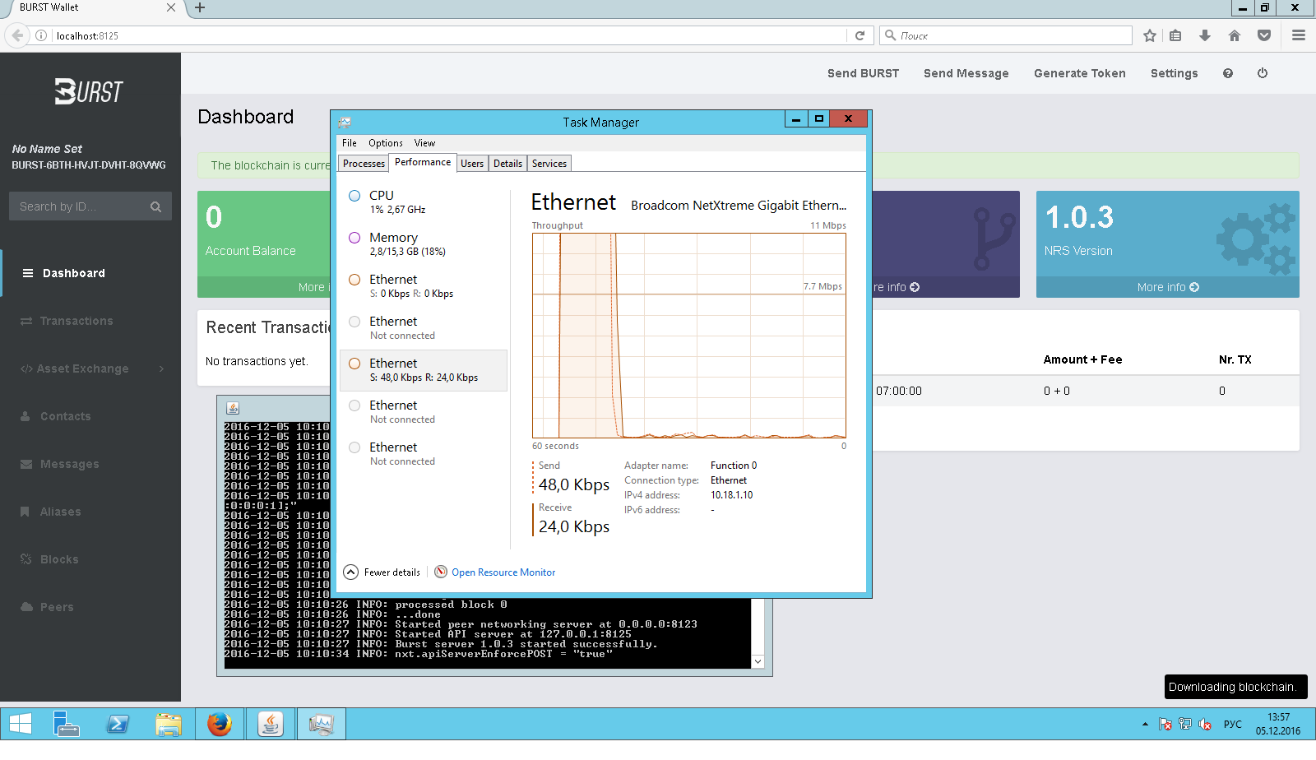Screen dimensions: 1316x760
Task: Click the Send BURST link
Action: [x=863, y=73]
